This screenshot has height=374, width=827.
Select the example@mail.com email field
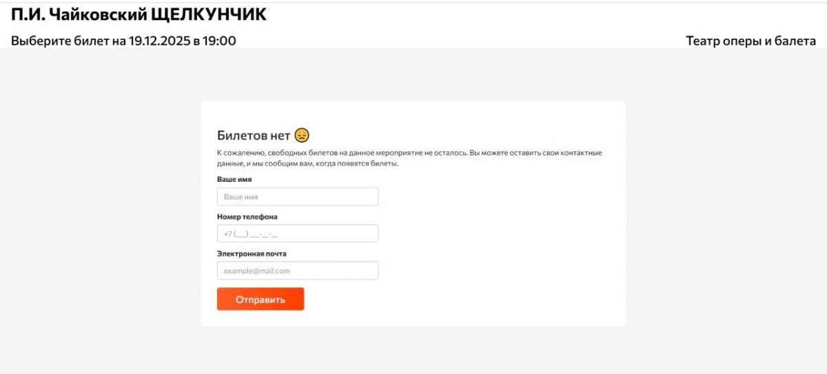[297, 271]
